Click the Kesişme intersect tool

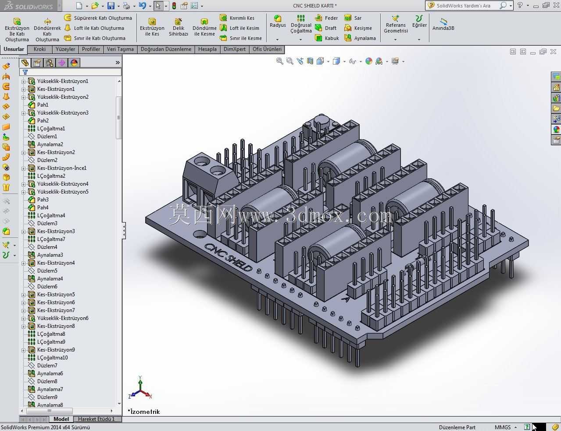point(358,28)
